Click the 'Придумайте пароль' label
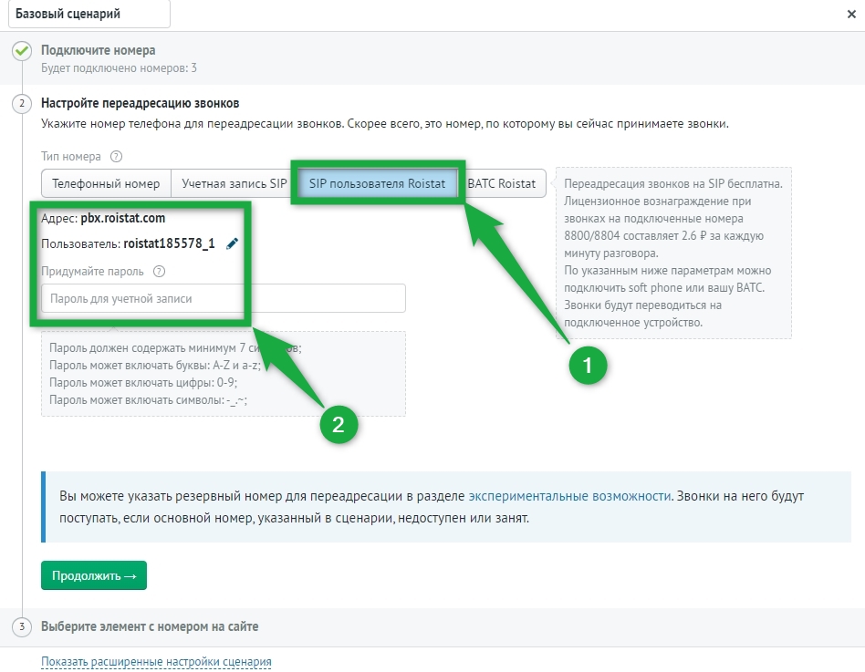Viewport: 865px width, 672px height. coord(92,271)
